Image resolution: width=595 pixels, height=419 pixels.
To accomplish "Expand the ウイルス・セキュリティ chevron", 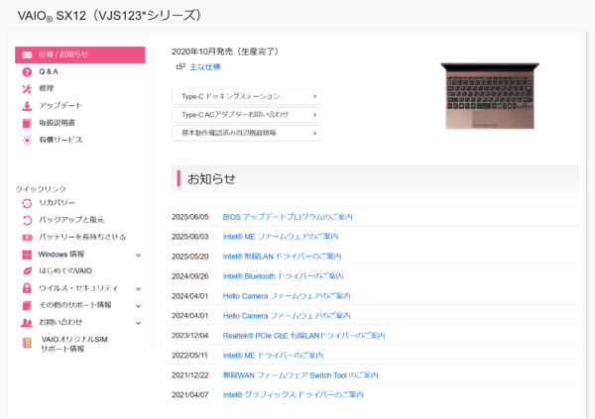I will tap(138, 289).
